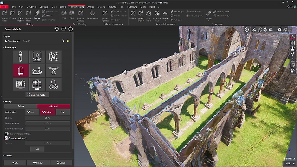Click the pick-cursor icon in the Inputs row
The height and width of the screenshot is (167, 297).
tap(63, 41)
